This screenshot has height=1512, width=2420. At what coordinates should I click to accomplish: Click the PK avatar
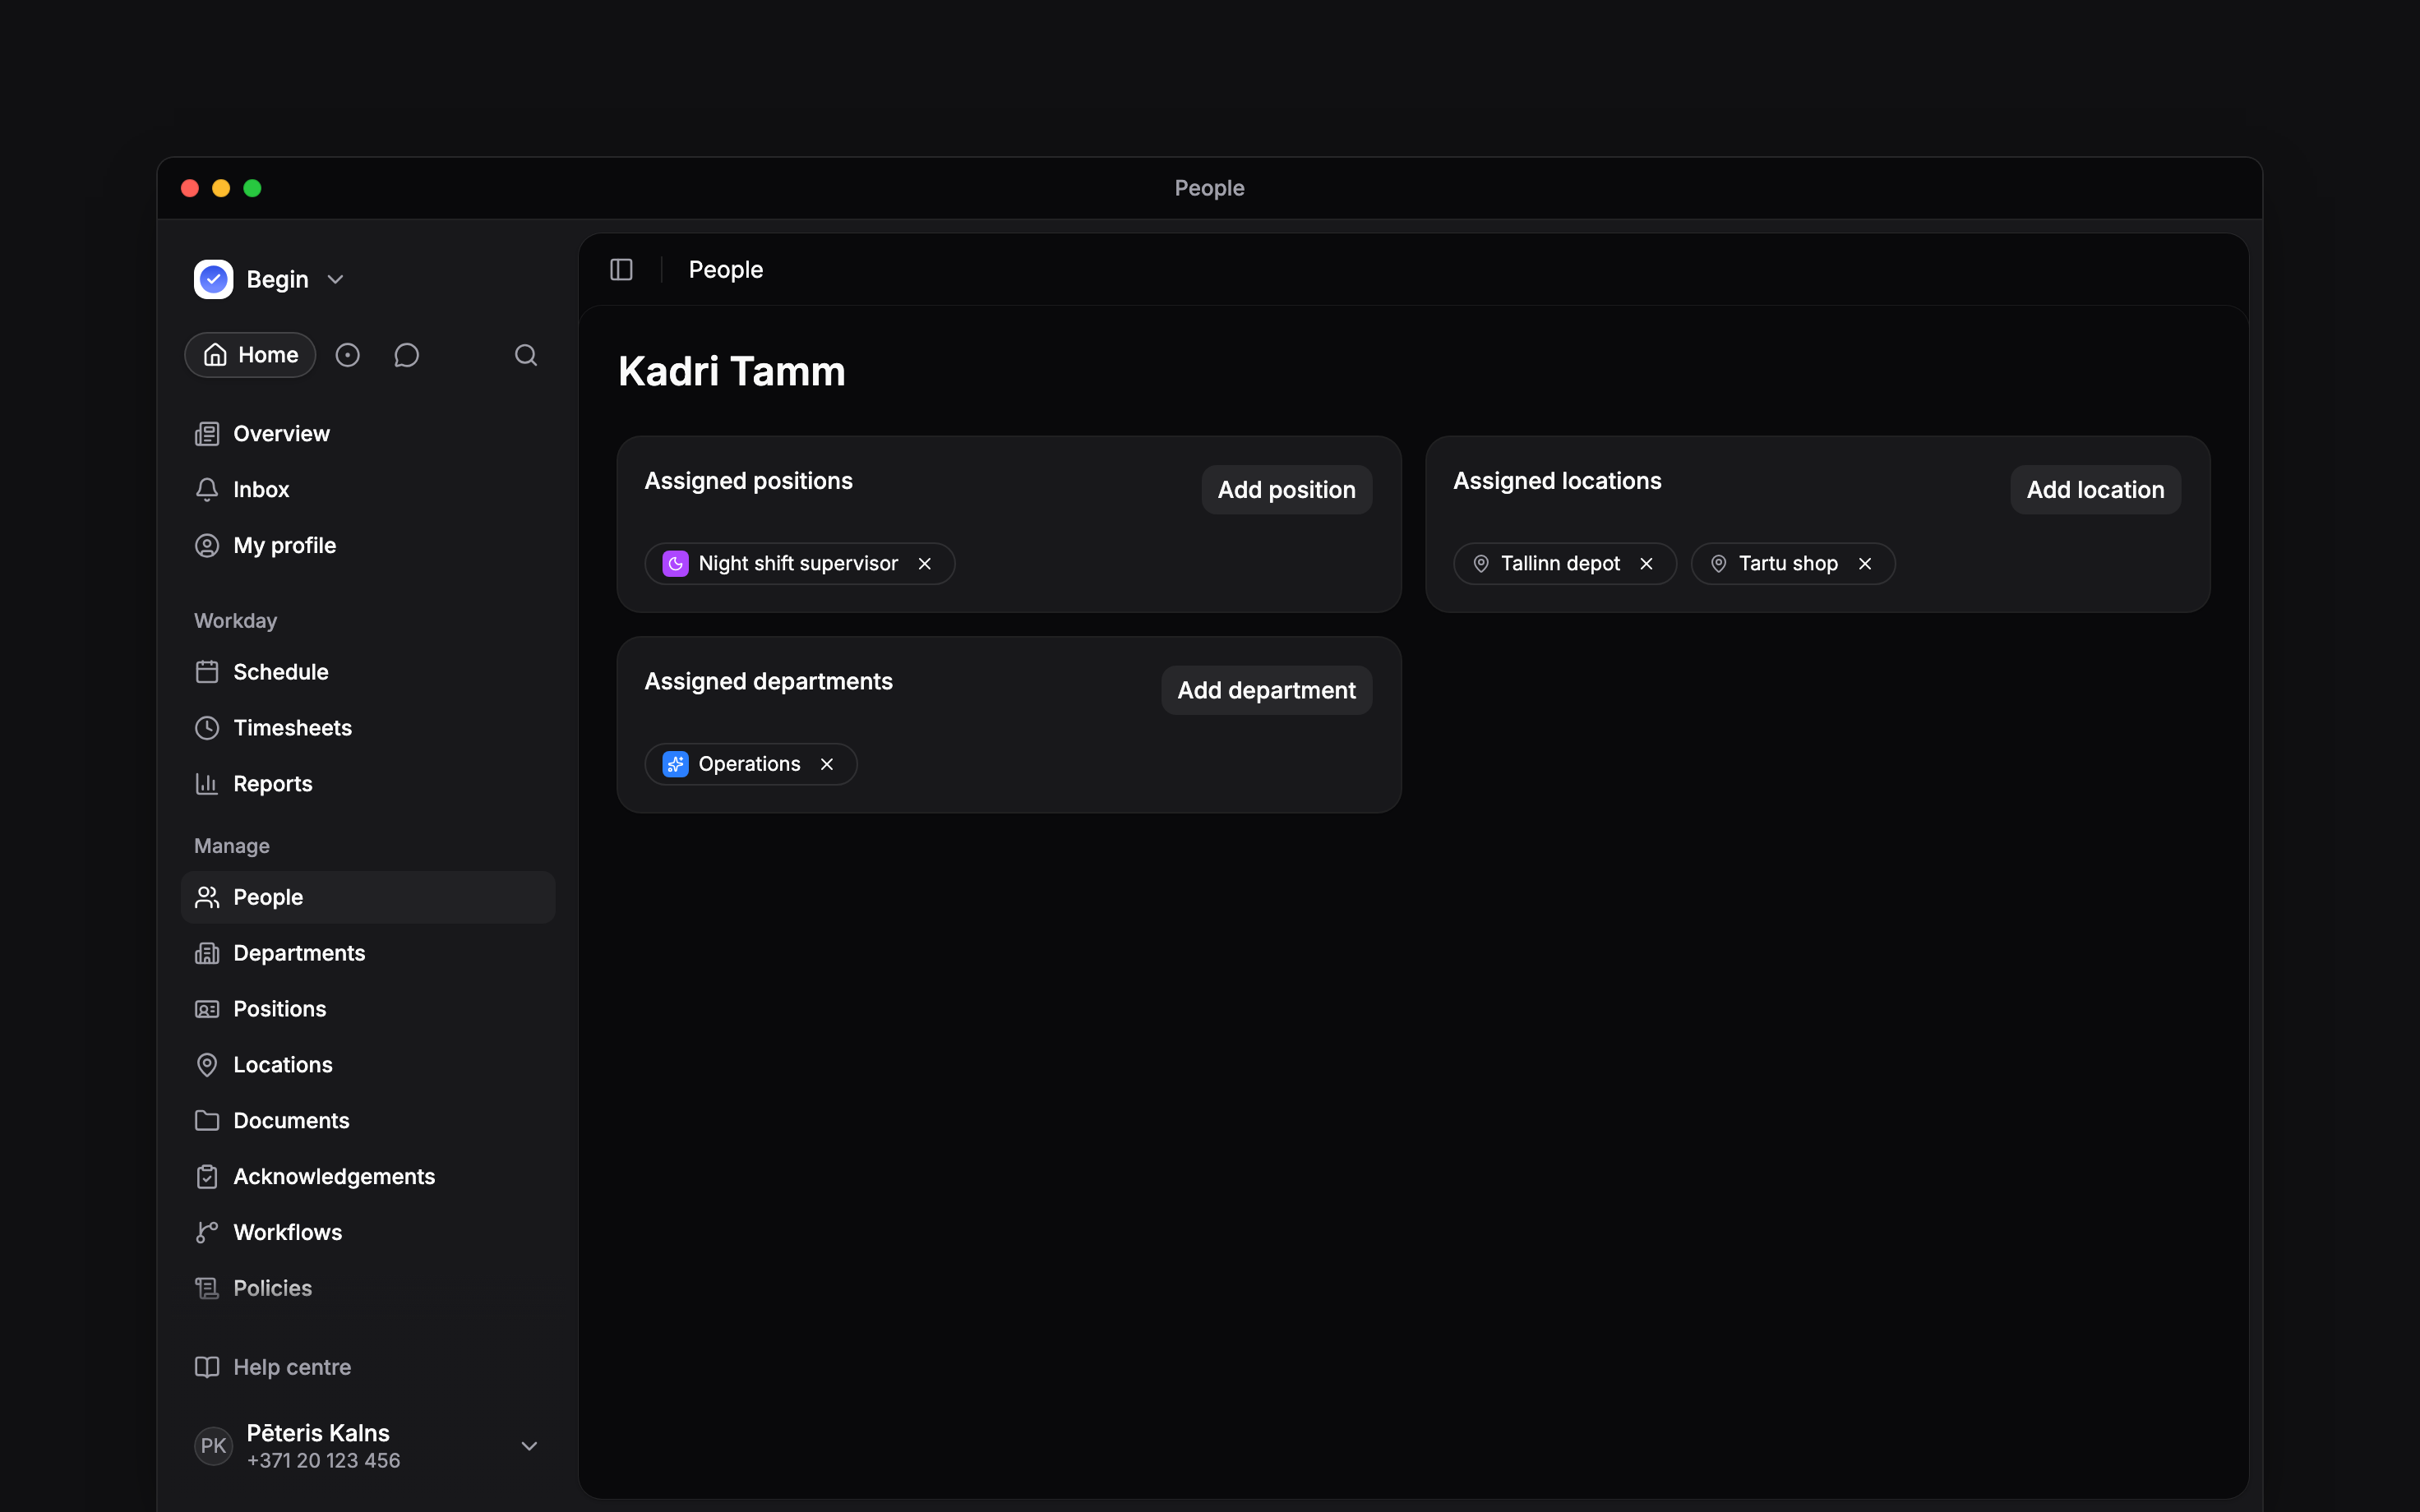(213, 1446)
